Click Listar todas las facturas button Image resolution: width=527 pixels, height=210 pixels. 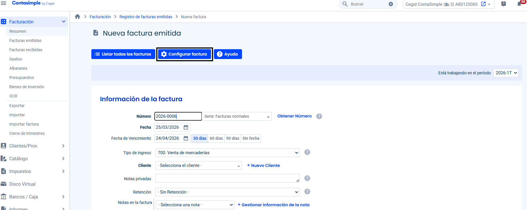click(x=123, y=54)
